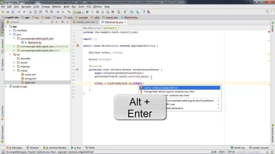Click the Cut scissors icon
This screenshot has width=275, height=154.
coord(31,12)
